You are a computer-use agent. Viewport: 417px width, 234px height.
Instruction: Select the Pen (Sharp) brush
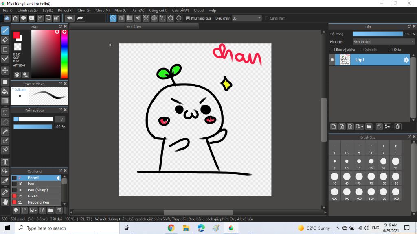coord(36,190)
